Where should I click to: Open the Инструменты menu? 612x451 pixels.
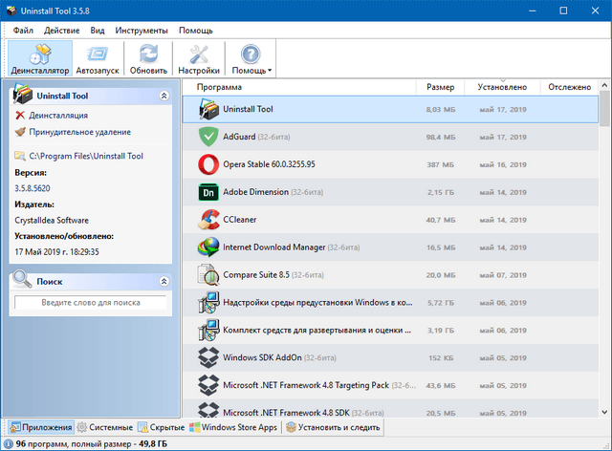coord(142,30)
